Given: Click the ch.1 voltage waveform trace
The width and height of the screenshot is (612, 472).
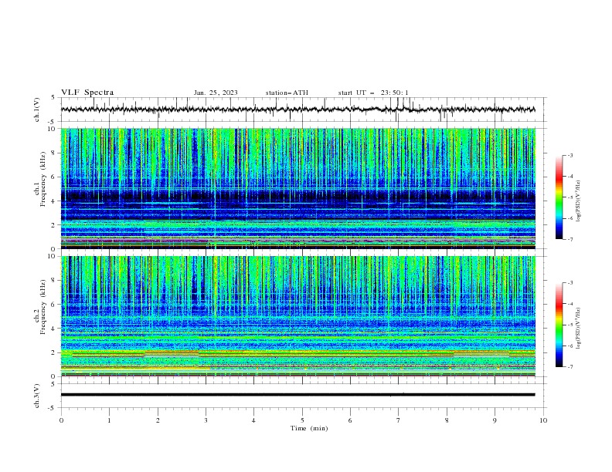Looking at the screenshot, I should click(x=297, y=110).
